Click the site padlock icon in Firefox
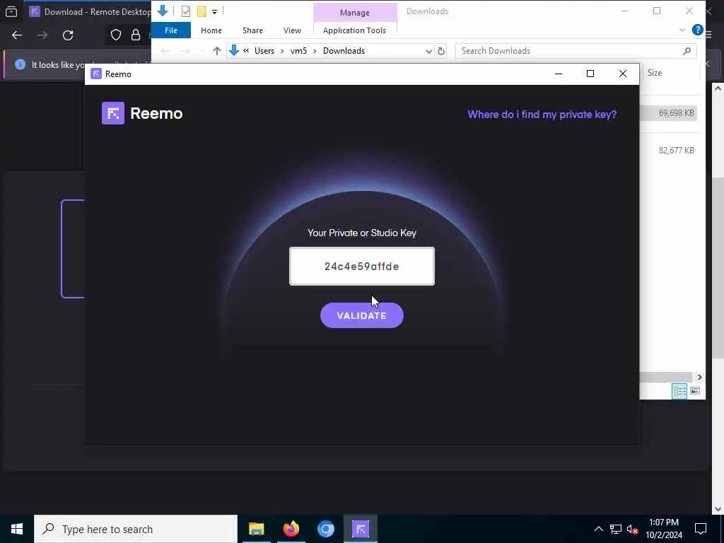The image size is (724, 543). (136, 35)
